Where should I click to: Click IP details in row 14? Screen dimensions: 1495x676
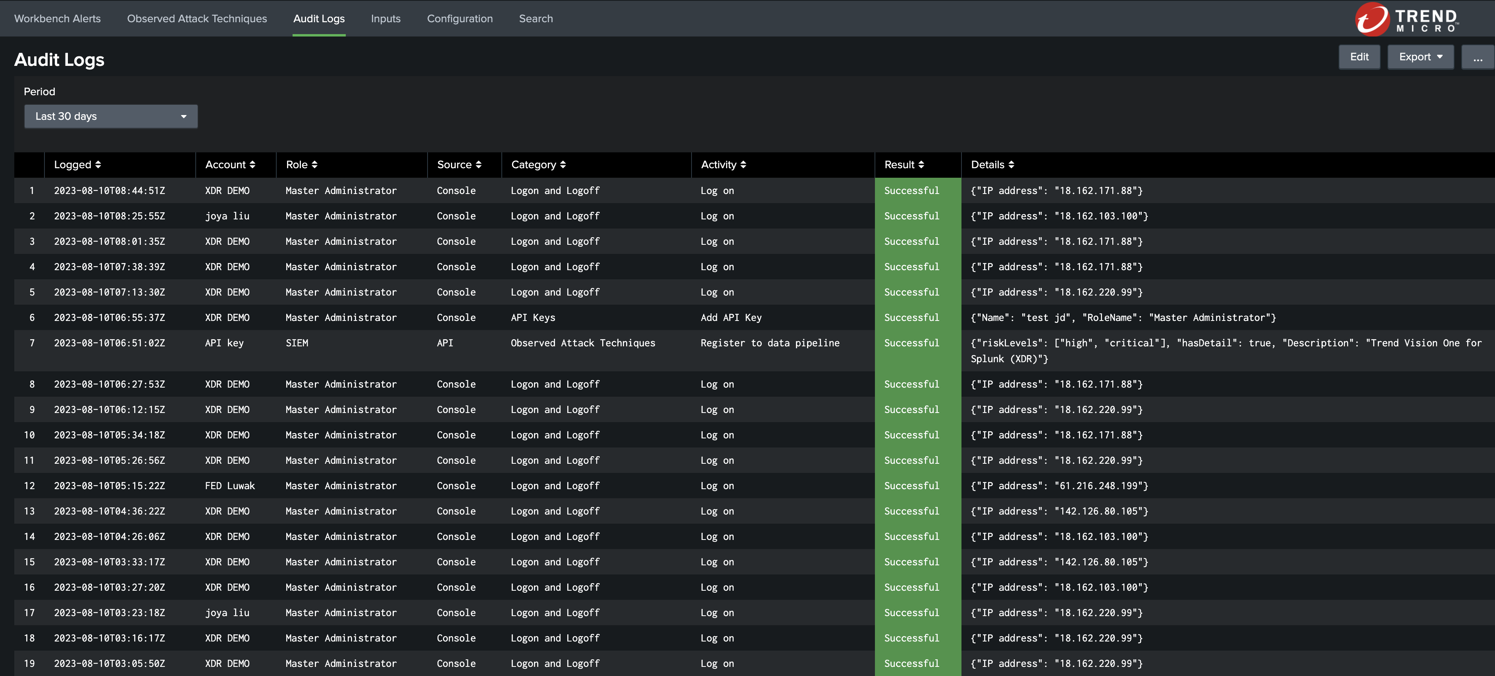1059,537
